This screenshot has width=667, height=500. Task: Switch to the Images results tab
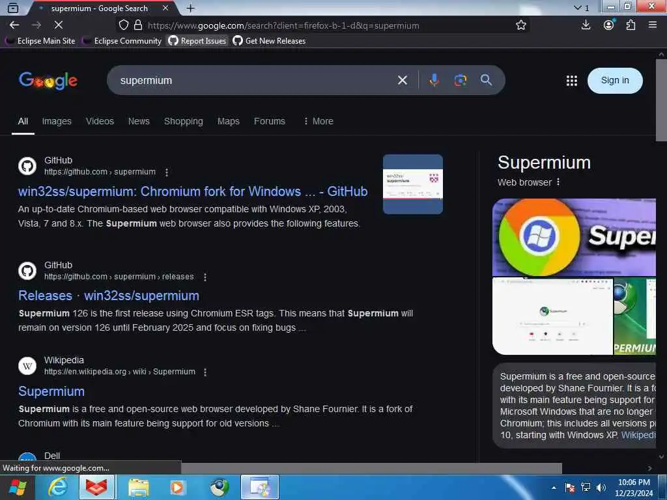pyautogui.click(x=57, y=121)
